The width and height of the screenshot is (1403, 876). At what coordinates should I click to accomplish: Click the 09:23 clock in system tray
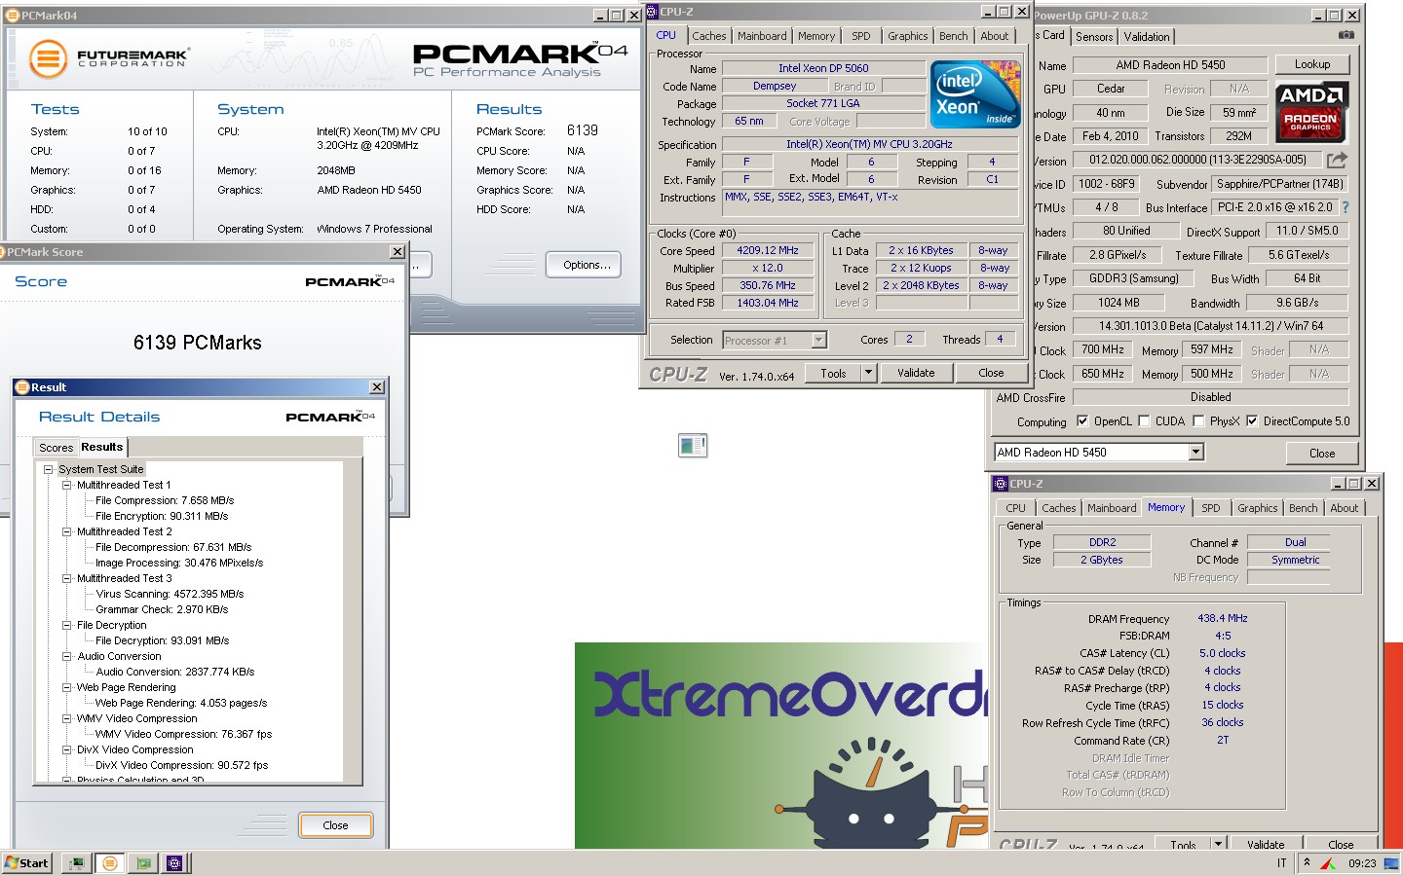pos(1362,862)
